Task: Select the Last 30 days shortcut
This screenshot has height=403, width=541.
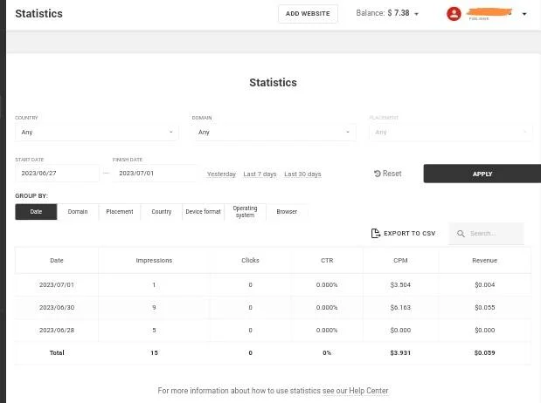Action: click(x=302, y=174)
